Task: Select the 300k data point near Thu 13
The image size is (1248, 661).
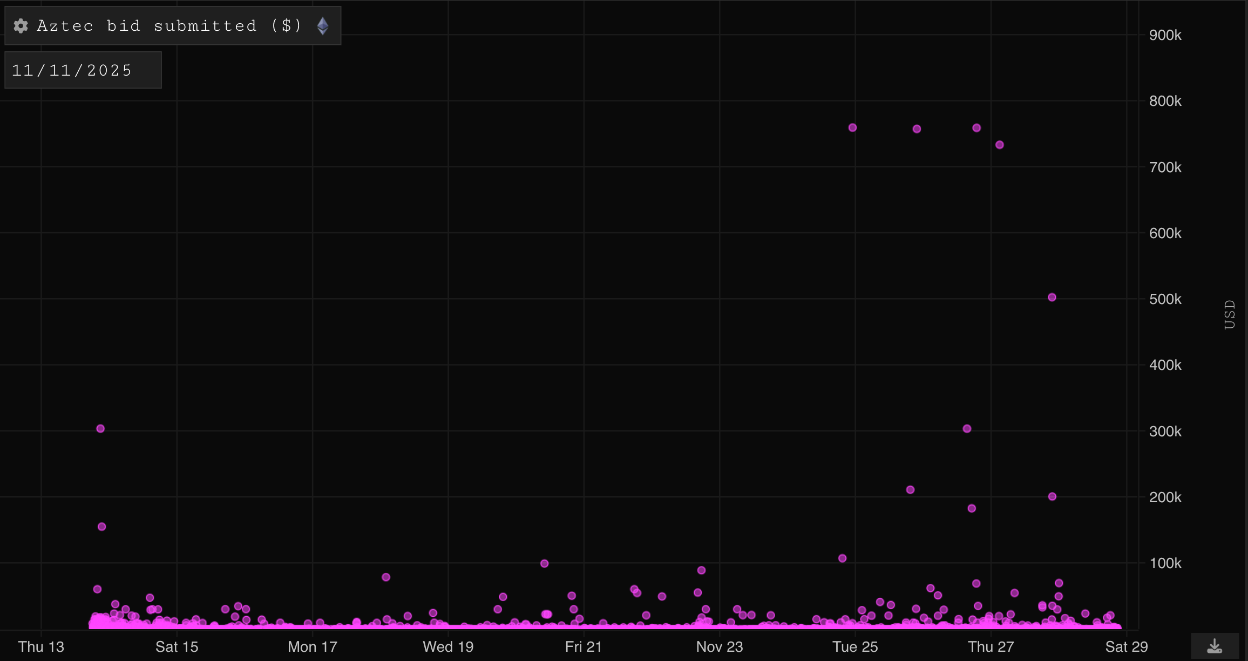Action: 100,429
